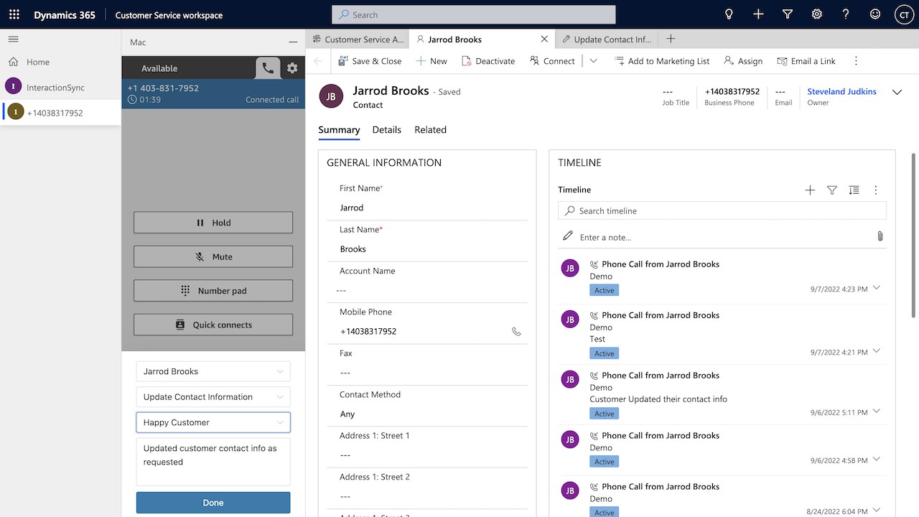Screen dimensions: 919x517
Task: Open the Dynamics 365 app launcher grid
Action: 14,14
